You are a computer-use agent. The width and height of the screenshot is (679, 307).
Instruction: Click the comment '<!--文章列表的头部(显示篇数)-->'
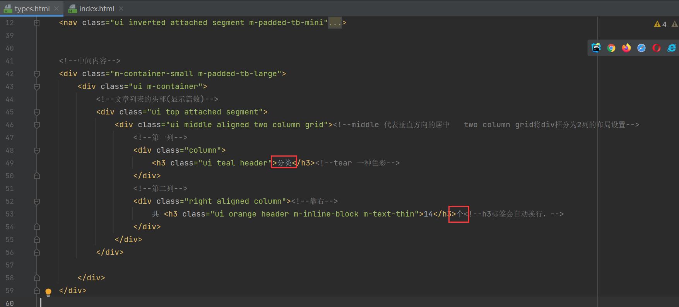click(x=157, y=99)
